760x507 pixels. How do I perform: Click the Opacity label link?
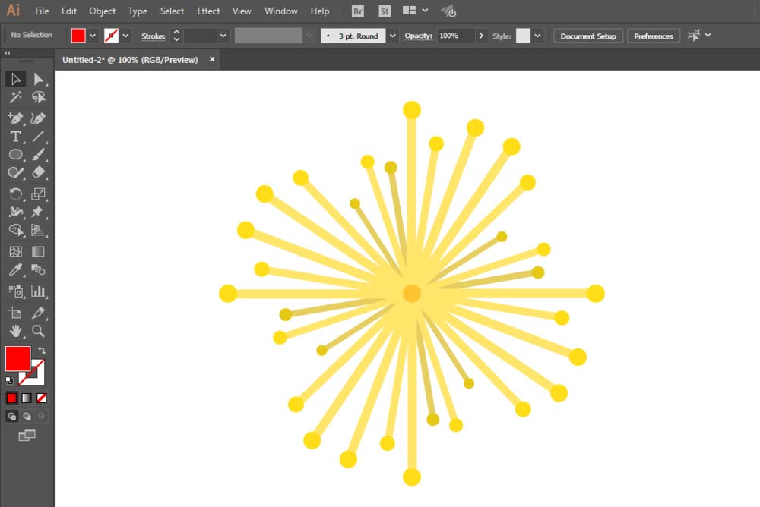(x=418, y=36)
